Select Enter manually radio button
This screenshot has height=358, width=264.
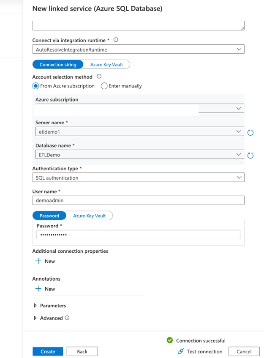coord(104,86)
